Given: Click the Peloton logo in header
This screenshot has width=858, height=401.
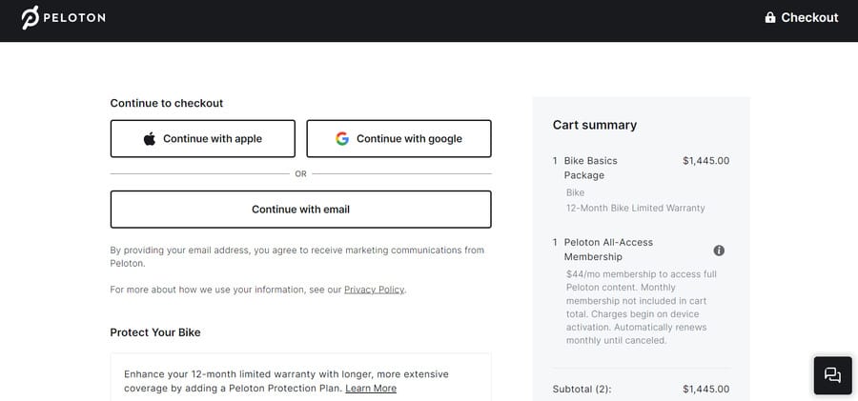Looking at the screenshot, I should point(63,17).
